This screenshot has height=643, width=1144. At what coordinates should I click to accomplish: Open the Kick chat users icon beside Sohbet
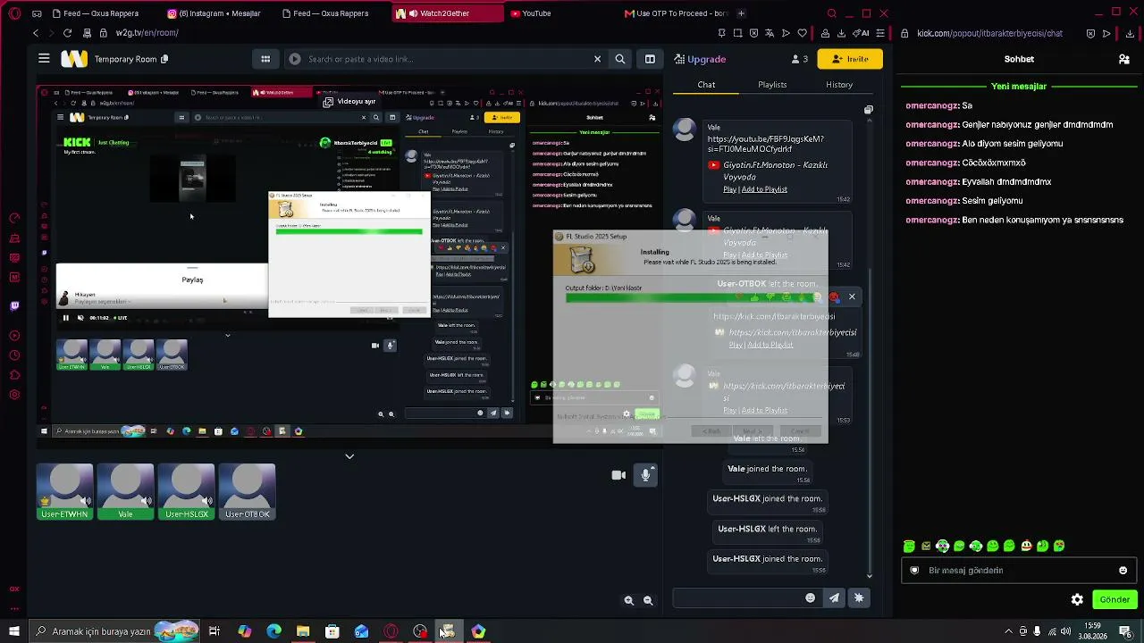[x=1124, y=59]
